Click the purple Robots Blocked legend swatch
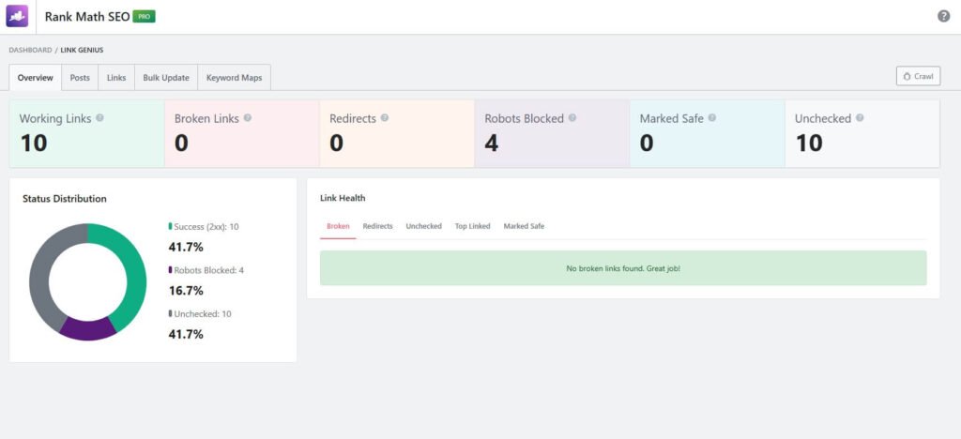The image size is (961, 439). [171, 270]
